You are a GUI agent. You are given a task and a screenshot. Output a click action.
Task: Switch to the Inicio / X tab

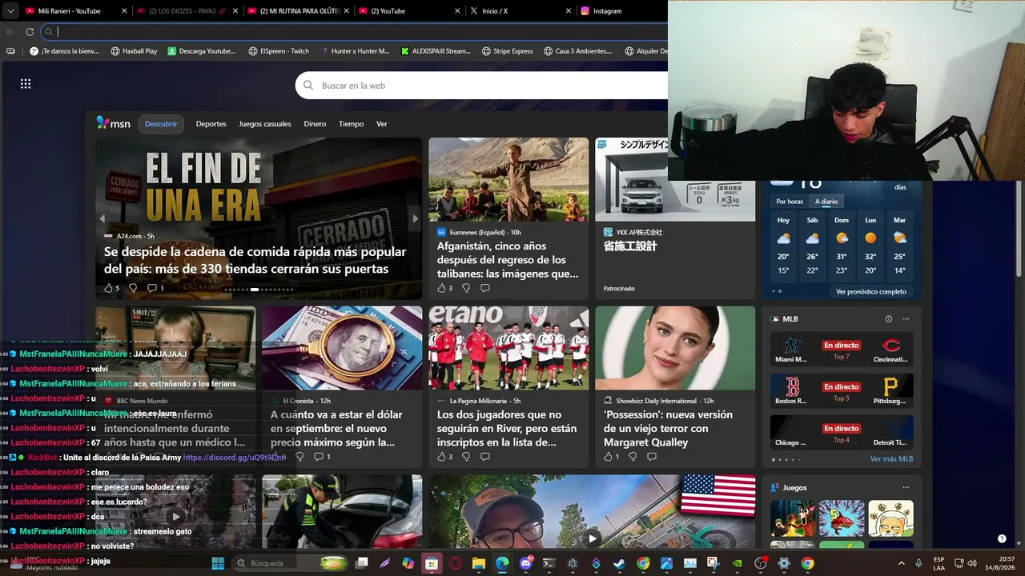pyautogui.click(x=519, y=11)
